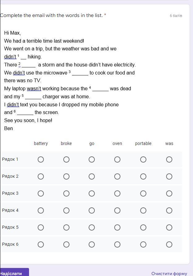Pick 'go' radio in Рядок 6
Viewport: 193px width, 276px height.
point(92,244)
